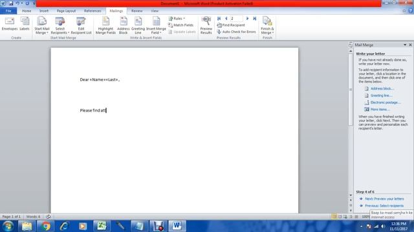This screenshot has width=414, height=232.
Task: Go to next record
Action: coord(247,19)
